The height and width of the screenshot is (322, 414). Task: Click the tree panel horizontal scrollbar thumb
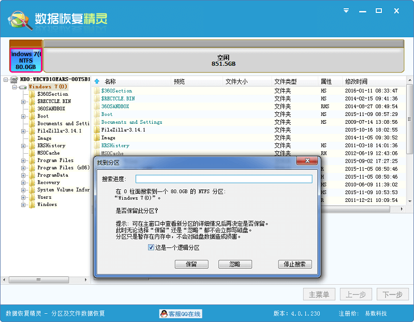[x=39, y=280]
